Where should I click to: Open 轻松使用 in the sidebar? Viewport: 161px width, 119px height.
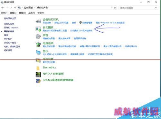[8, 50]
